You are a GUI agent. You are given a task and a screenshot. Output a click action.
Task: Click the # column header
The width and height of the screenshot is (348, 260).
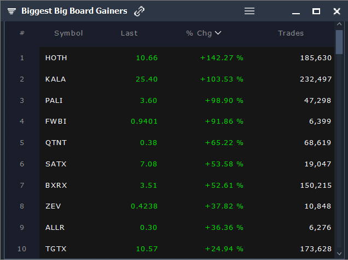22,33
